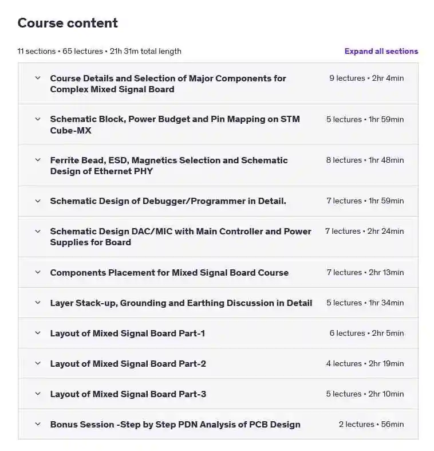Expand the Layer Stack-up section chevron
The height and width of the screenshot is (451, 434).
point(38,303)
